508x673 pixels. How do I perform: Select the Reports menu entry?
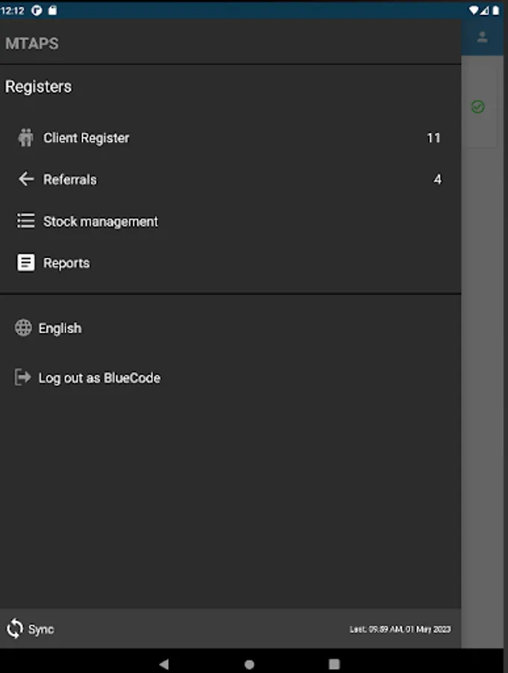(x=66, y=263)
